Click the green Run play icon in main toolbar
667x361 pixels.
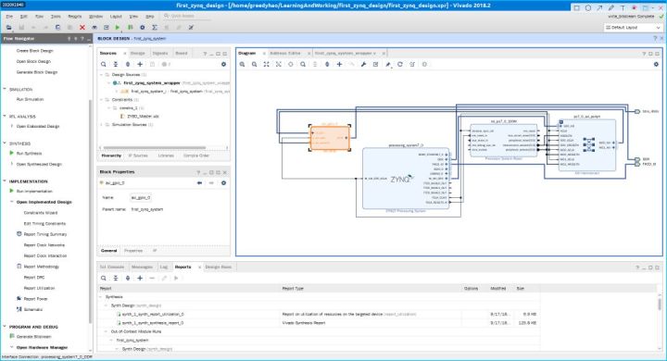tap(118, 27)
